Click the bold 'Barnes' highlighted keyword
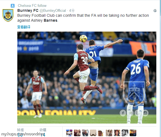 point(51,20)
